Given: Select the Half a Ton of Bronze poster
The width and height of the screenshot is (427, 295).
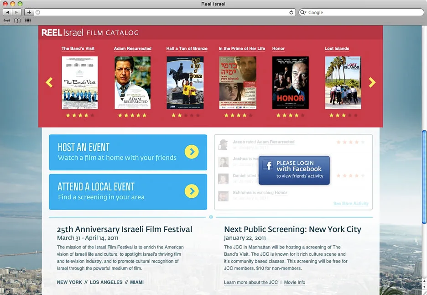Looking at the screenshot, I should [x=185, y=83].
